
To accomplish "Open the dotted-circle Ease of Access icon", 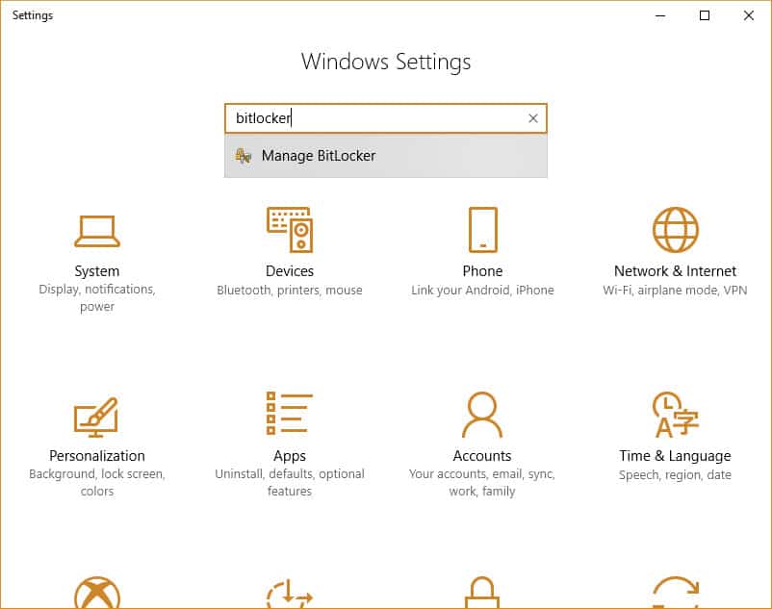I will pos(290,594).
